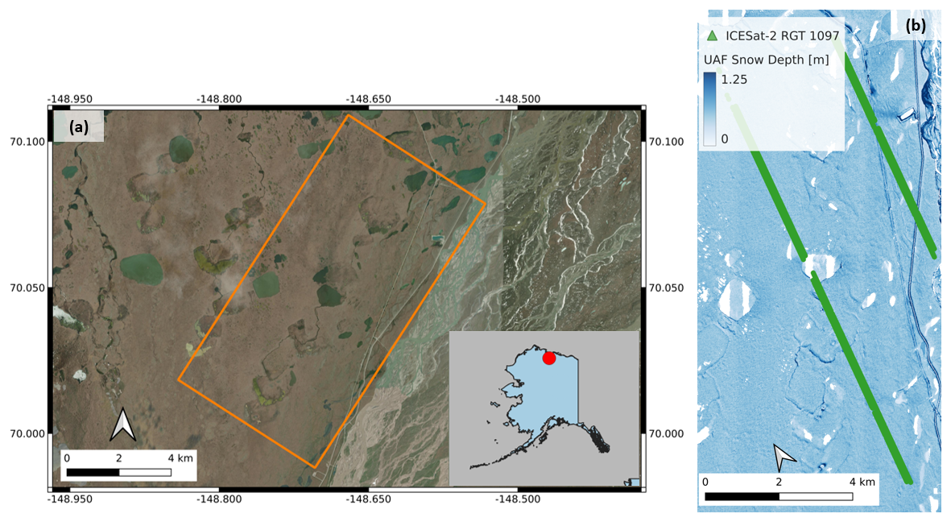The width and height of the screenshot is (951, 522).
Task: Click the panel (a) label badge
Action: click(78, 126)
